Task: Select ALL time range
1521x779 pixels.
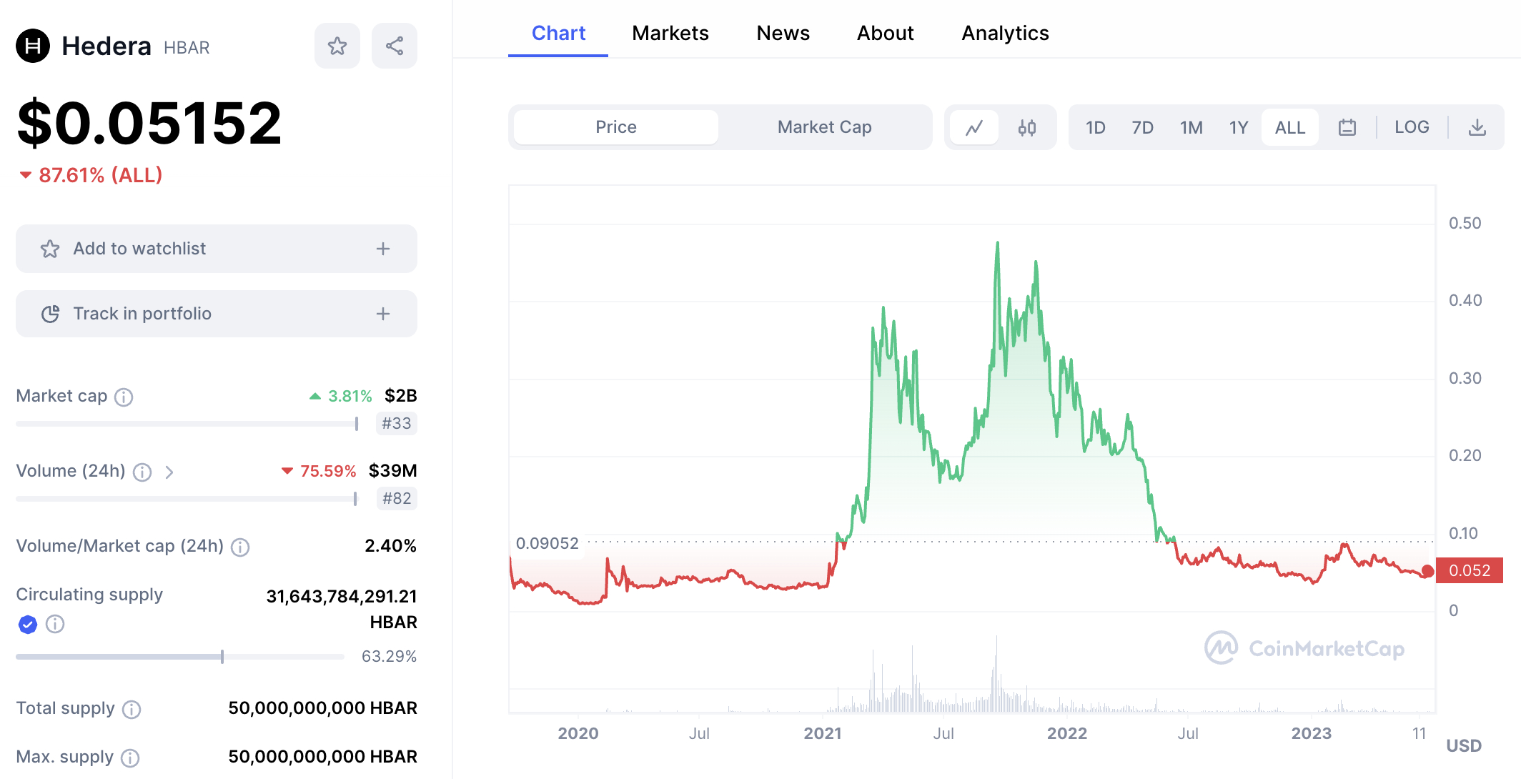Action: [1290, 127]
